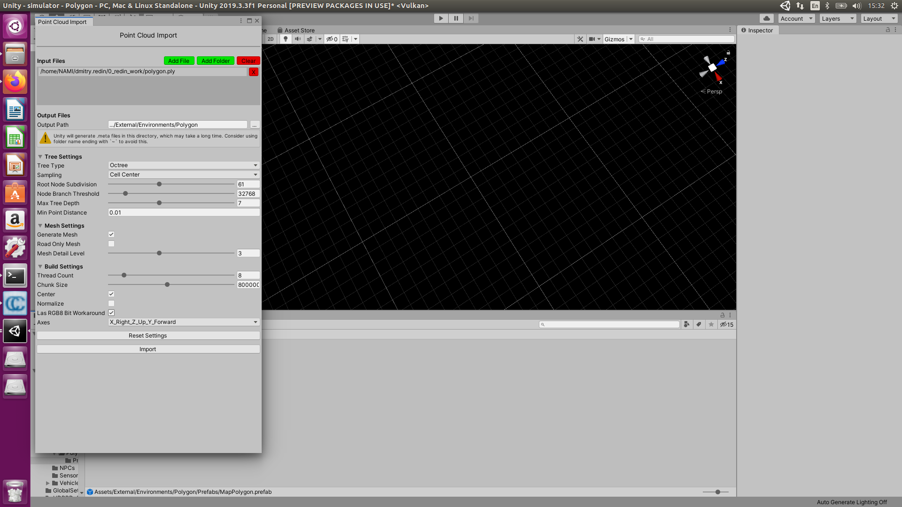Open Unity Cloud services via cloud icon
The width and height of the screenshot is (902, 507).
click(x=766, y=18)
